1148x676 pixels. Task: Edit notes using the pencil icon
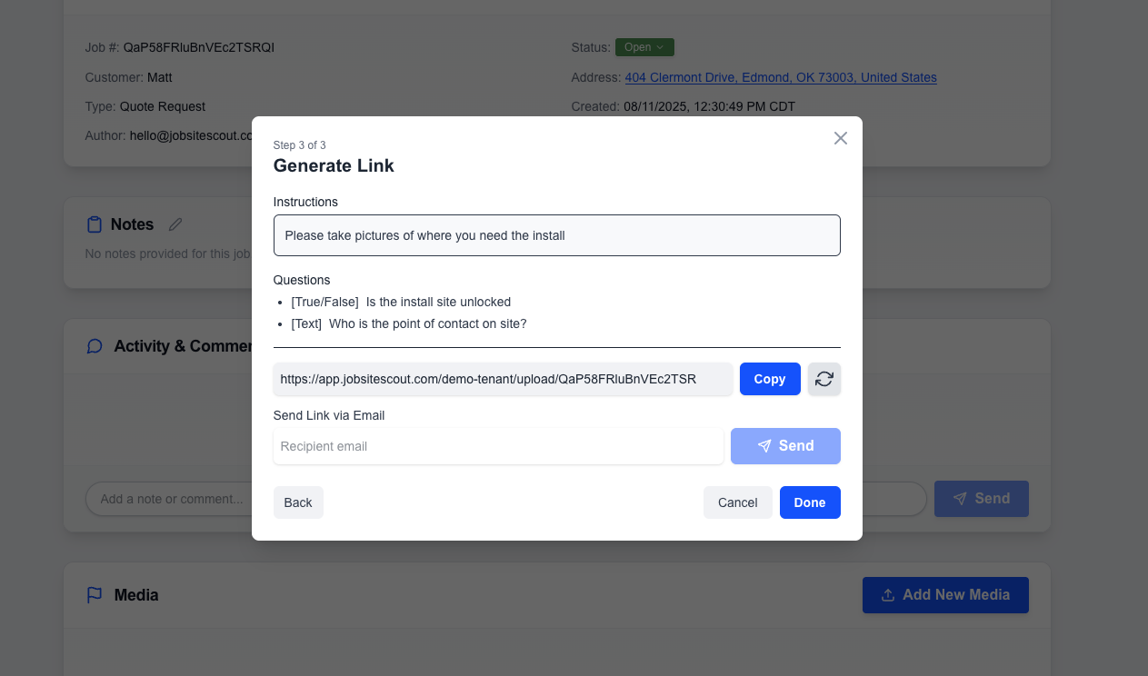pos(175,224)
